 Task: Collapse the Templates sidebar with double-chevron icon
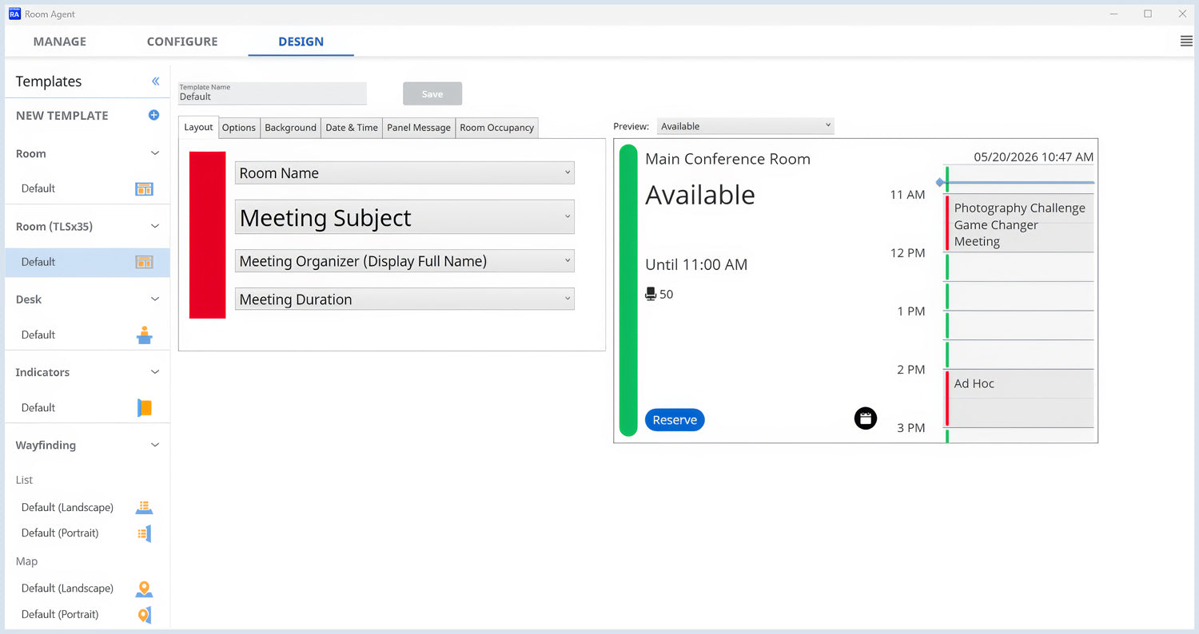point(156,81)
